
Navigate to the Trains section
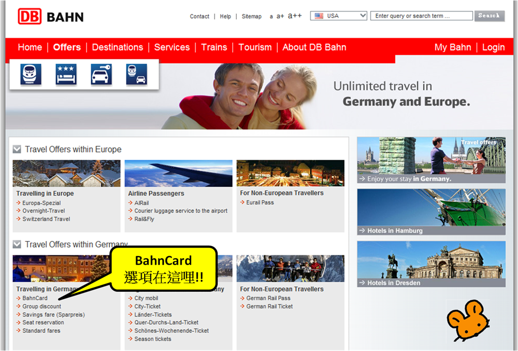coord(214,47)
